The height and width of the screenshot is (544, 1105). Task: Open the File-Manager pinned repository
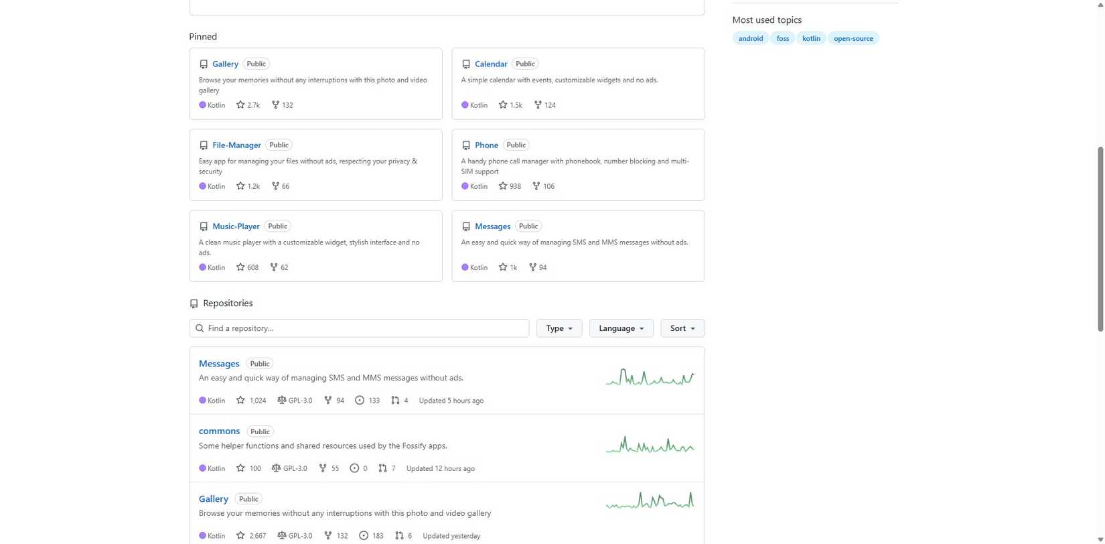click(236, 145)
